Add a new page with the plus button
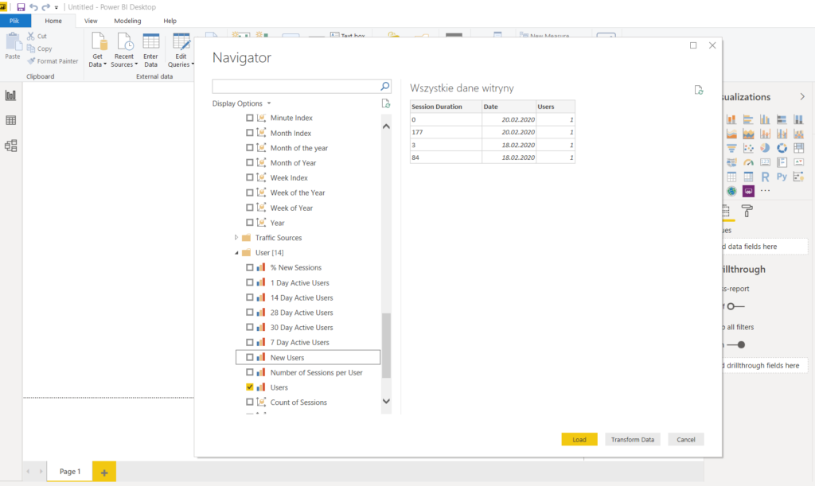Screen dimensions: 815x486 (x=104, y=472)
